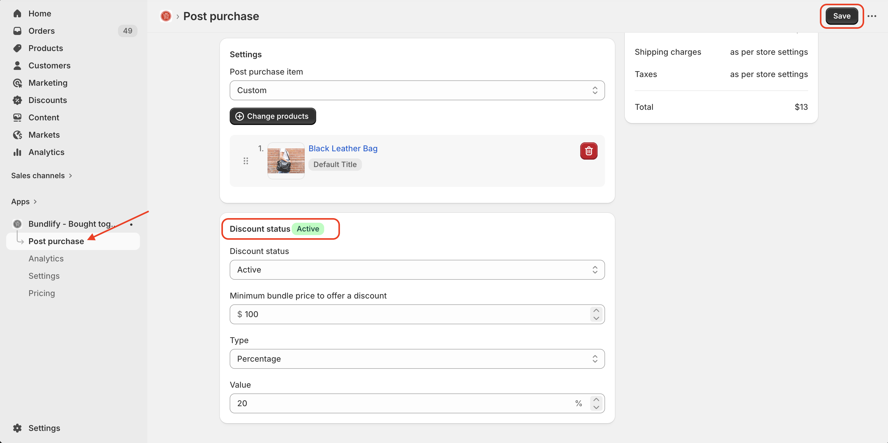Click the Change products button
This screenshot has width=888, height=443.
(x=272, y=116)
